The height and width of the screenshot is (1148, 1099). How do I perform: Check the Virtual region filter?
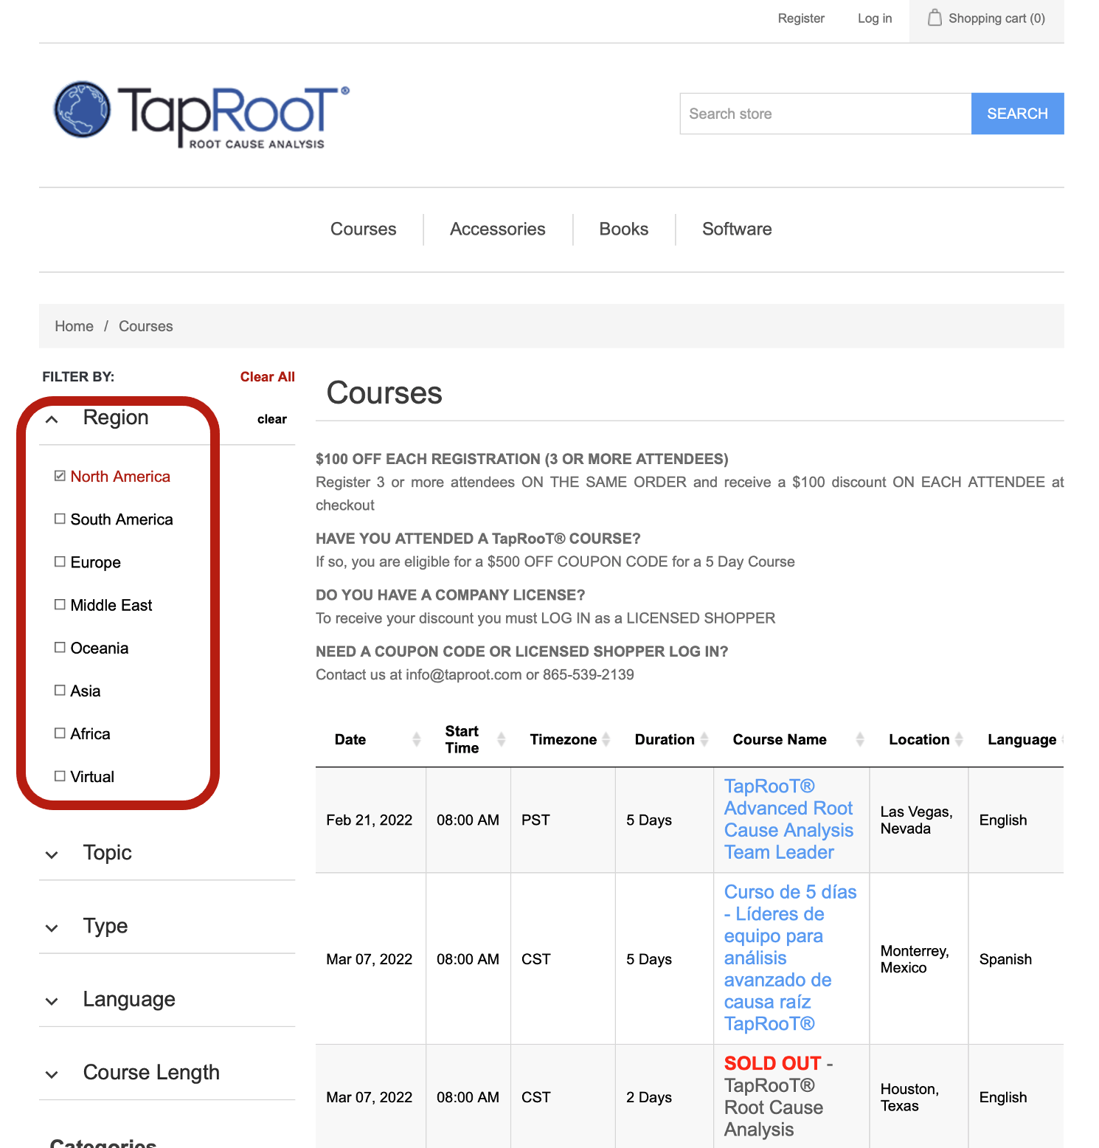60,776
